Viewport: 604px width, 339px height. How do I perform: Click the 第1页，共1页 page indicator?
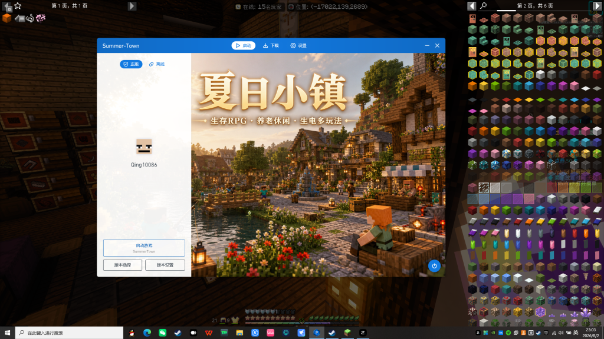[x=70, y=6]
